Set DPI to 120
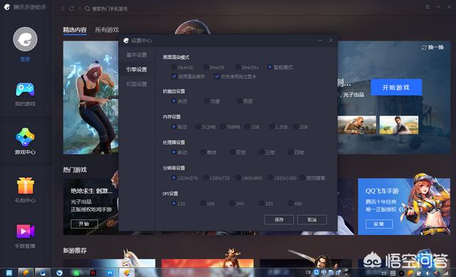The image size is (456, 277). (174, 203)
